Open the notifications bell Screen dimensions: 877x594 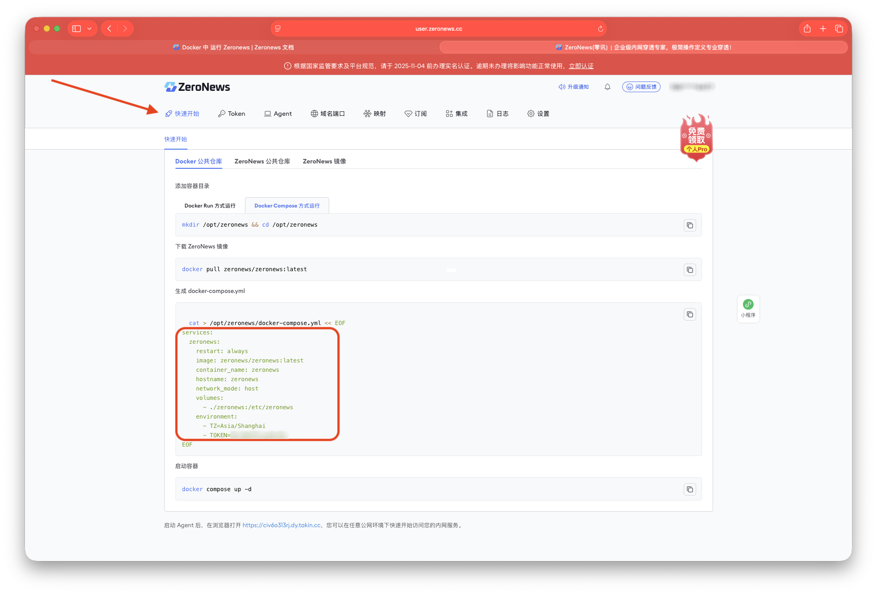pyautogui.click(x=607, y=87)
